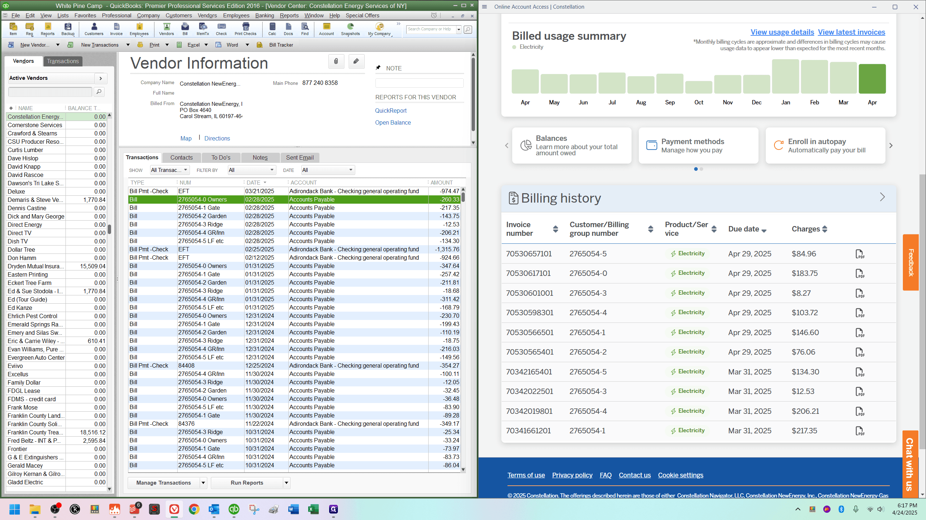
Task: Expand the New Transactions dropdown arrow
Action: click(x=128, y=45)
